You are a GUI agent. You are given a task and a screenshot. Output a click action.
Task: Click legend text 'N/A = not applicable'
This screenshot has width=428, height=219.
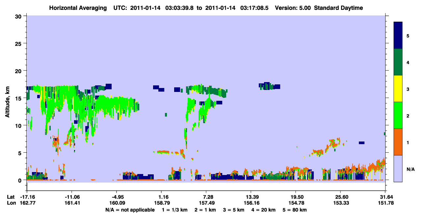tap(130, 210)
